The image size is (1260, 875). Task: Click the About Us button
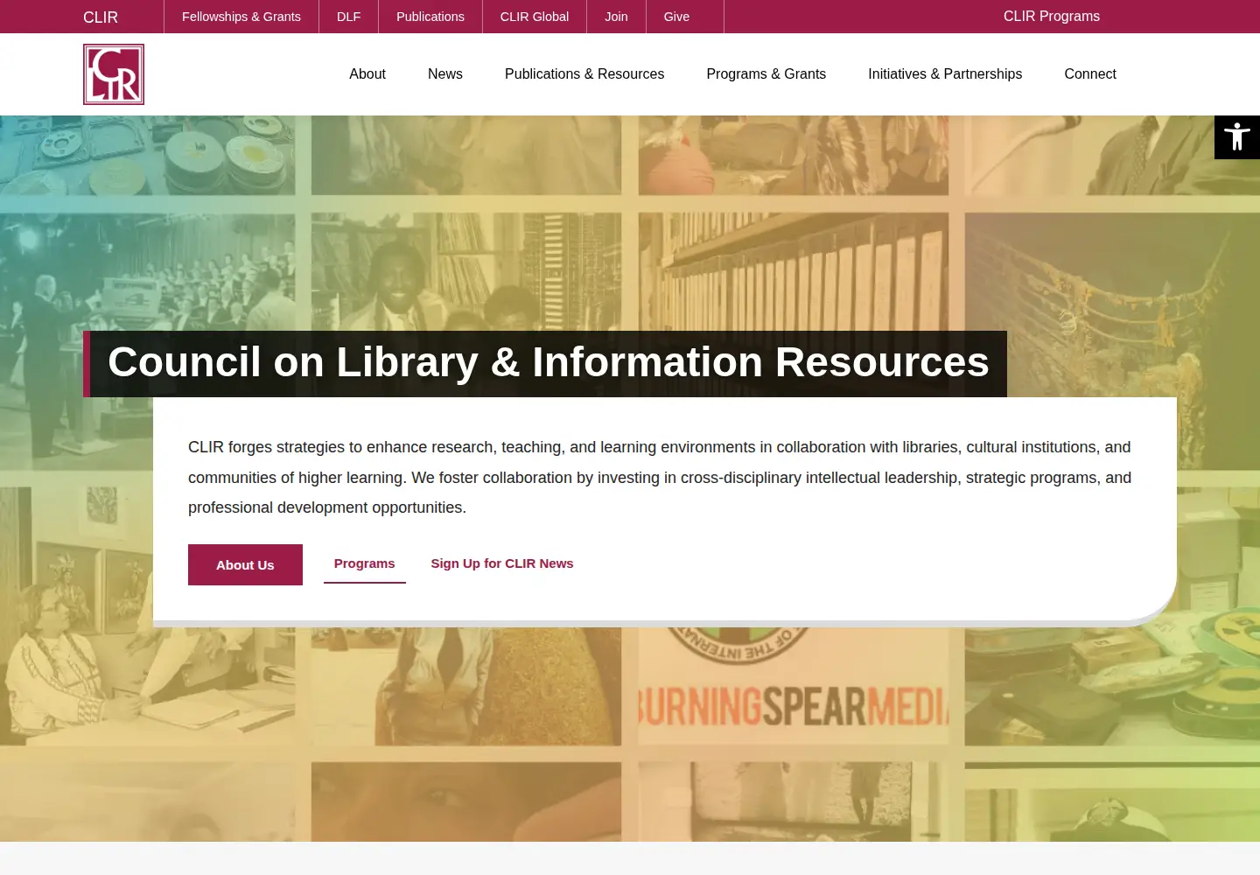click(x=245, y=565)
